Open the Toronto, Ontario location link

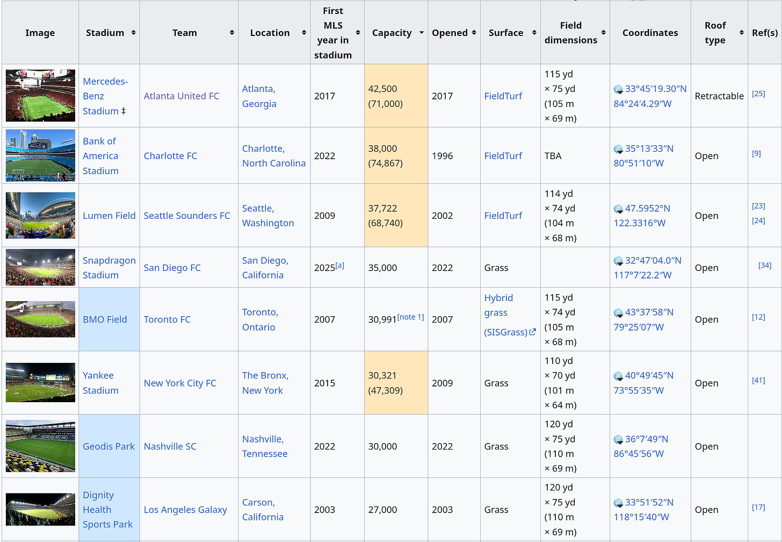pos(260,319)
